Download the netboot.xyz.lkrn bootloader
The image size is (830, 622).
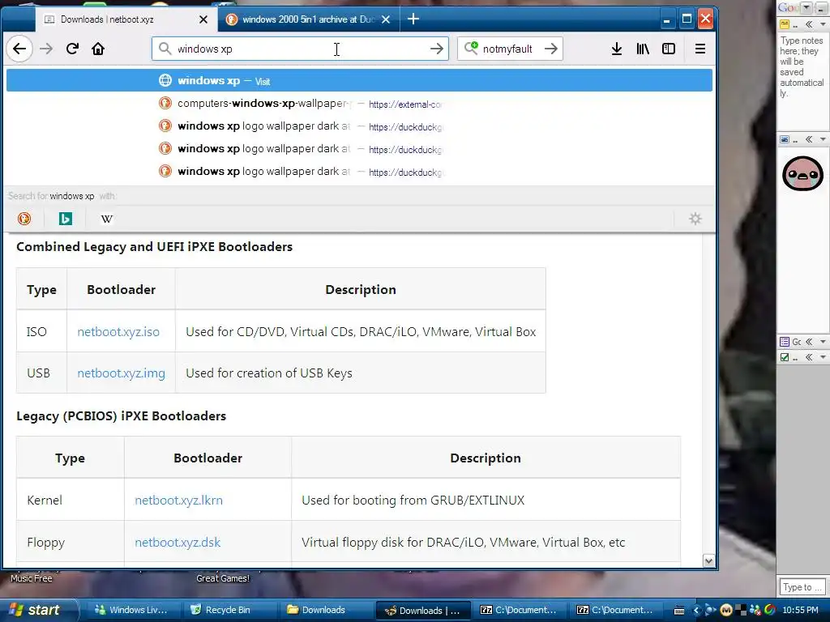[178, 501]
